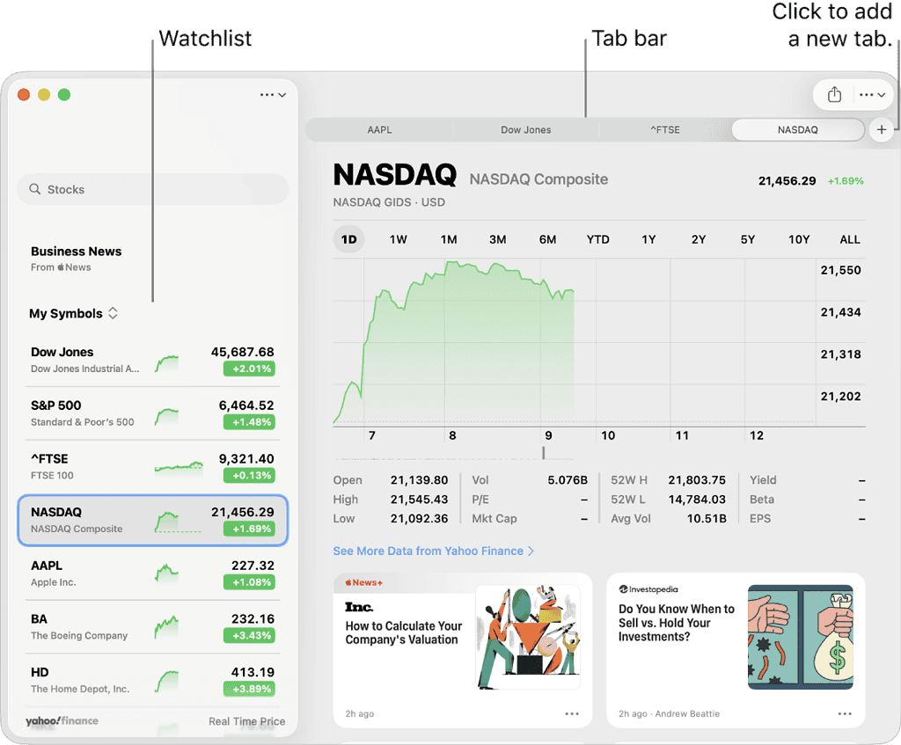
Task: Open the sidebar ellipsis menu above the watchlist
Action: coord(273,95)
